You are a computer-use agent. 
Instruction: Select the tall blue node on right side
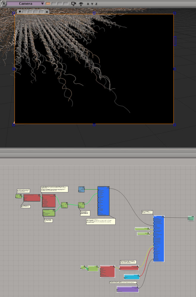(159, 238)
